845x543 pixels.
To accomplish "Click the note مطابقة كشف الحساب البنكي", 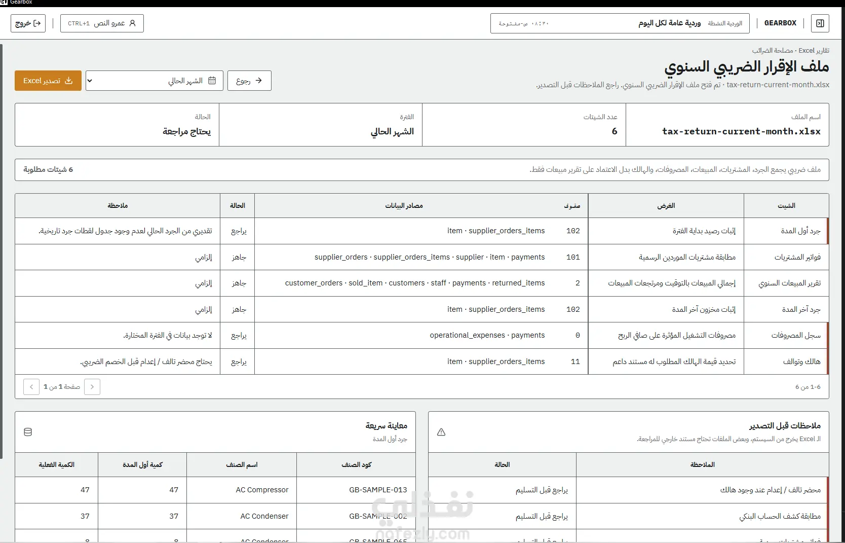I will [780, 517].
